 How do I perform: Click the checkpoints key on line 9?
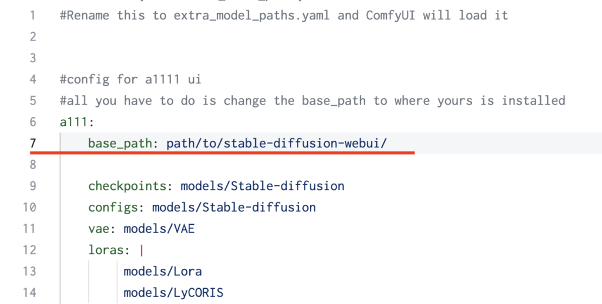tap(128, 186)
